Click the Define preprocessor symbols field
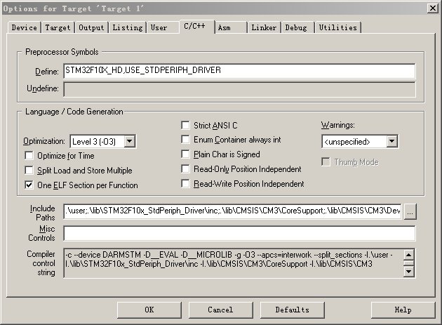The height and width of the screenshot is (325, 442). 239,71
